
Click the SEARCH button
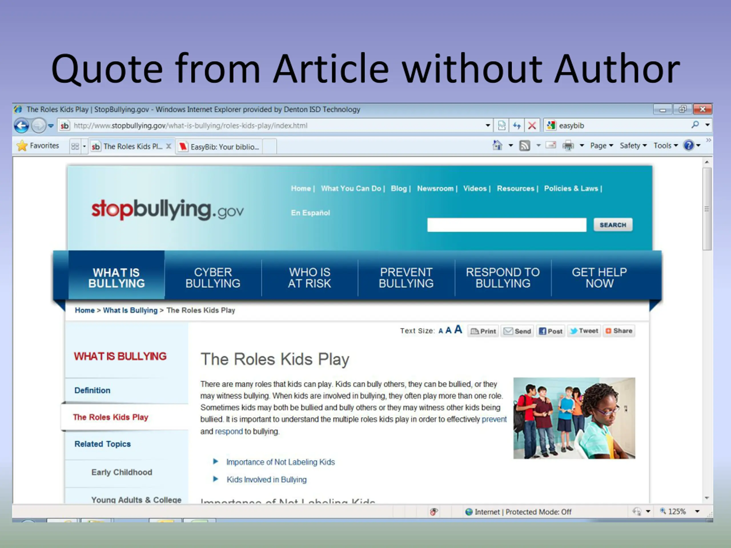coord(613,225)
